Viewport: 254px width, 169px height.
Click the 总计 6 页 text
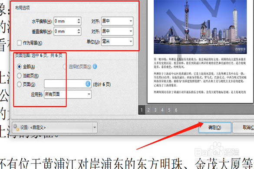(x=102, y=84)
